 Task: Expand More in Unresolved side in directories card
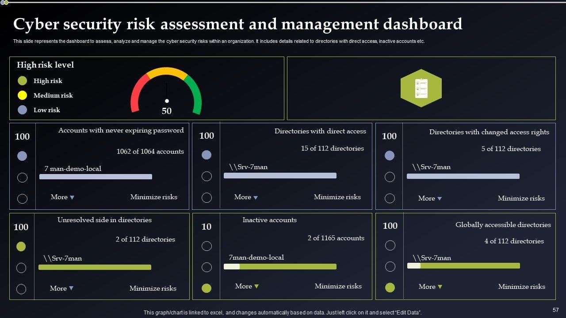point(61,288)
